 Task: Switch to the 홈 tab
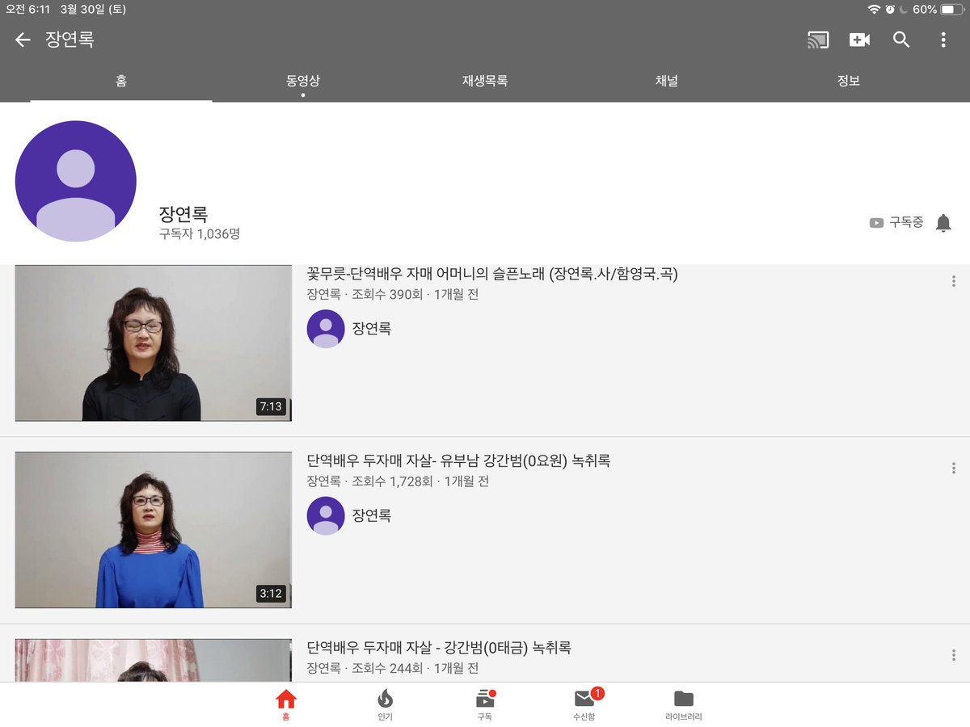[x=121, y=81]
